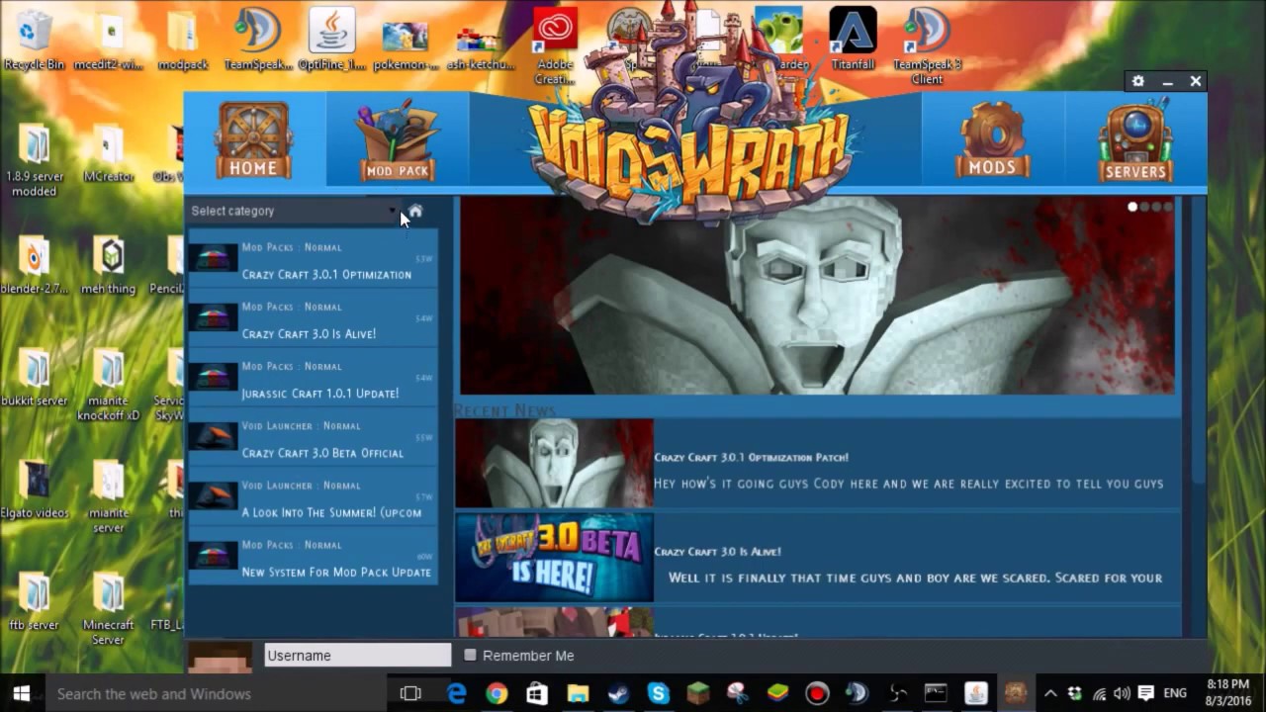Screen dimensions: 1266x712
Task: Open A Look Into The Summer entry
Action: pos(313,497)
